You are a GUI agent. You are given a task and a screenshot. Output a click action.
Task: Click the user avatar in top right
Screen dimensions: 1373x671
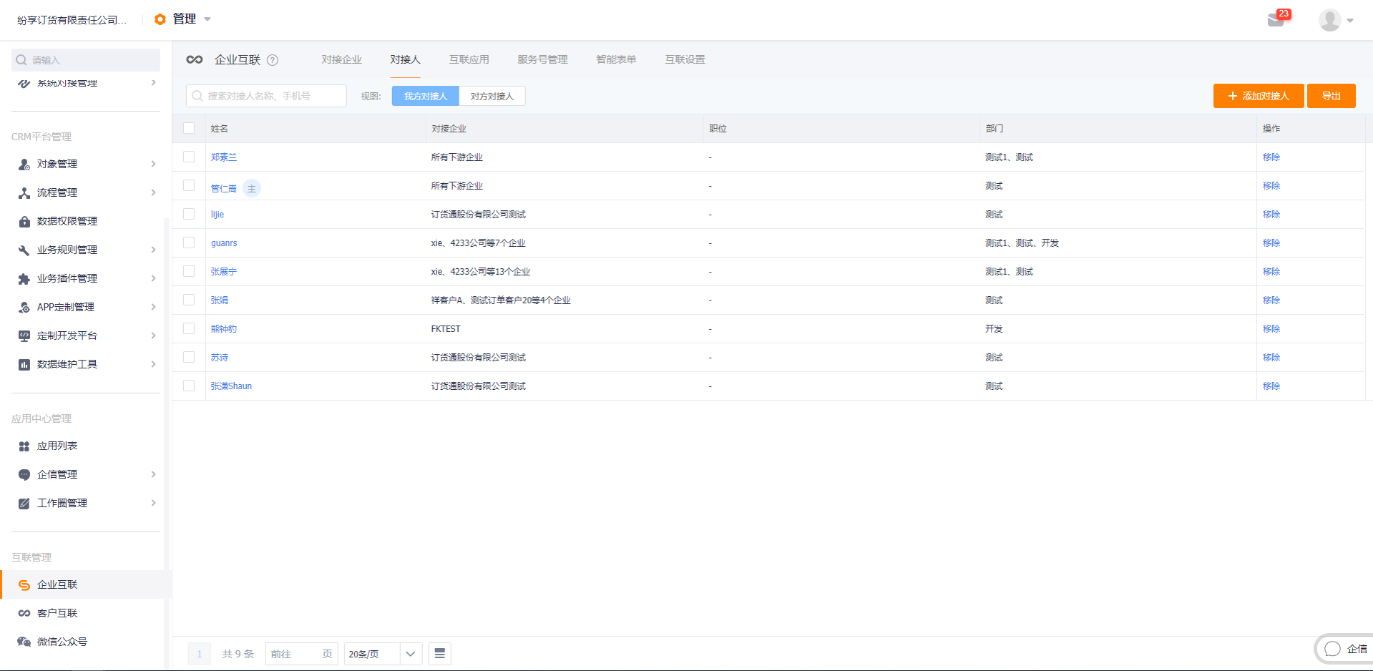1330,20
